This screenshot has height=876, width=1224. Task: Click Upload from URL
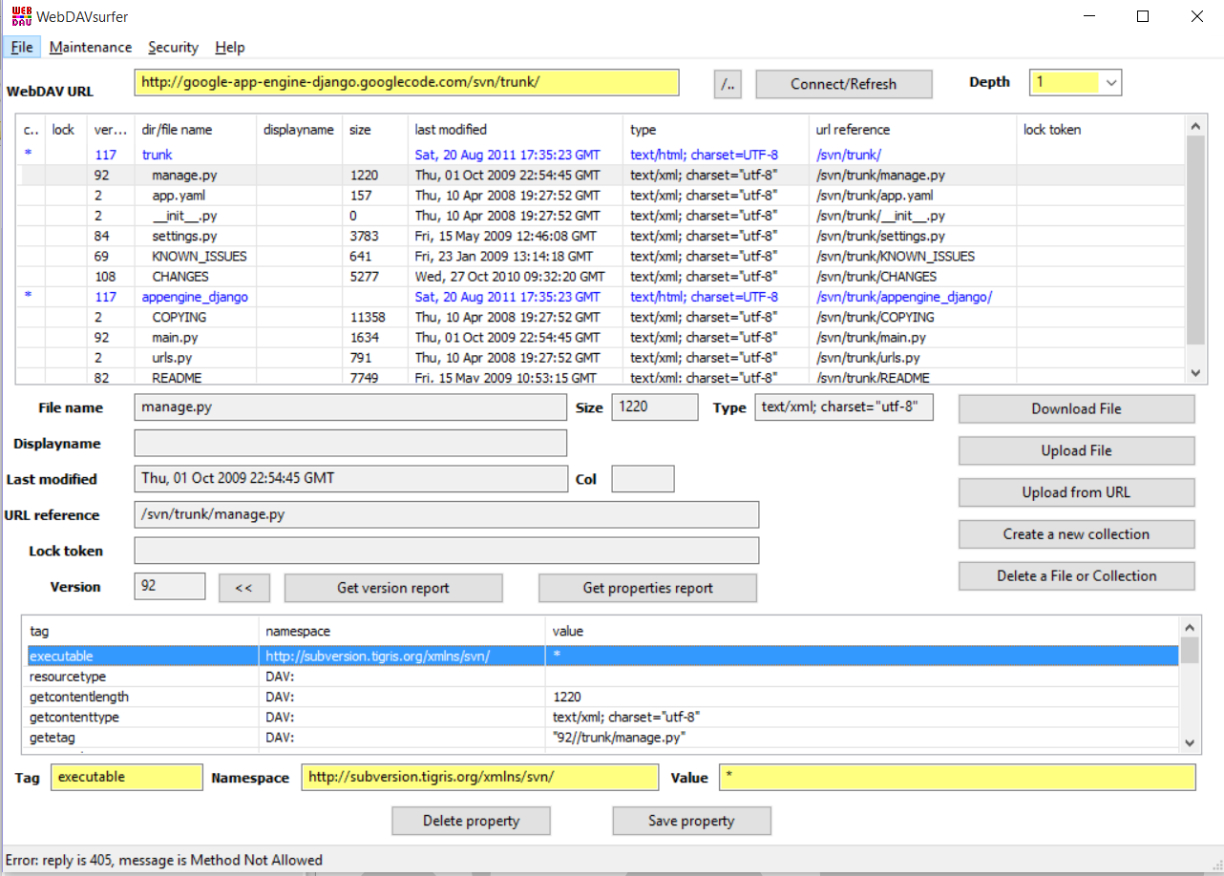(1076, 492)
